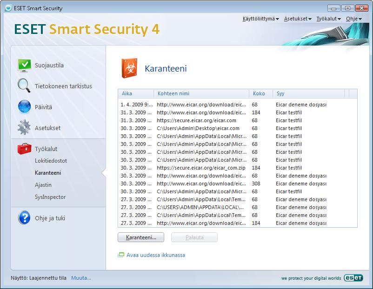Sort by the Koko column header
This screenshot has width=373, height=289.
tap(261, 93)
